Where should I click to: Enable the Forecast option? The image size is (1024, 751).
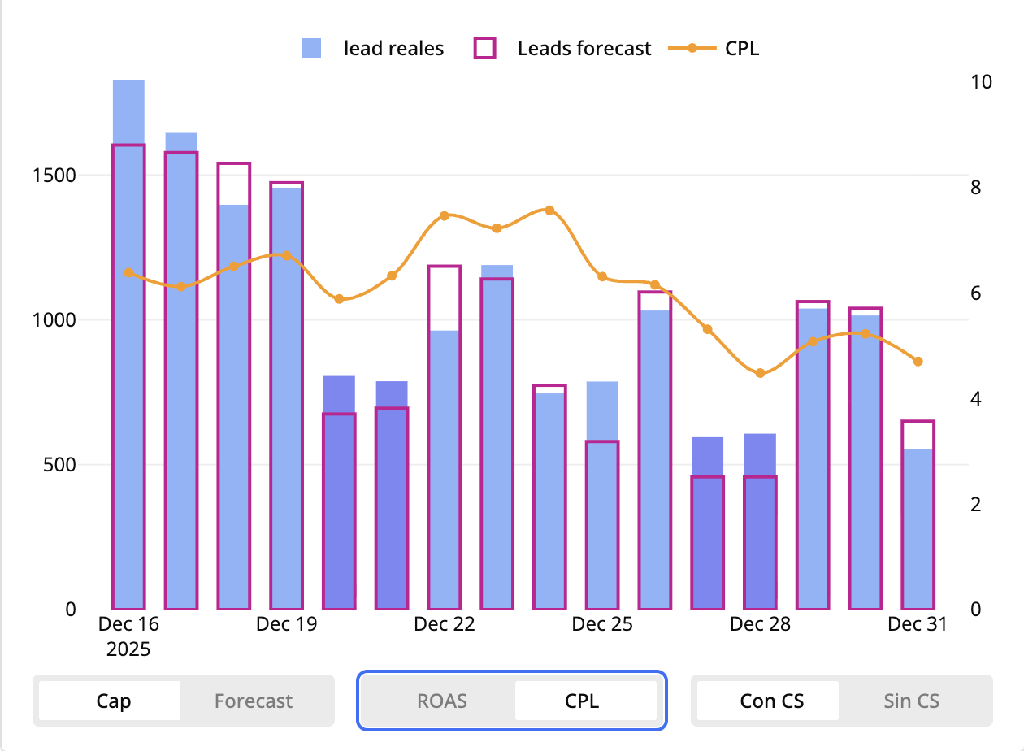(x=253, y=700)
